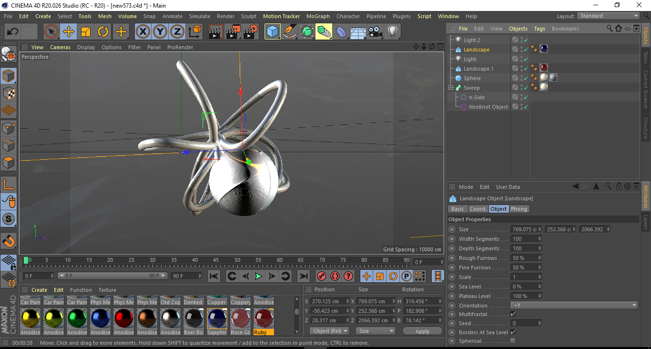
Task: Toggle Borders At Sea Level checkbox
Action: coord(513,332)
